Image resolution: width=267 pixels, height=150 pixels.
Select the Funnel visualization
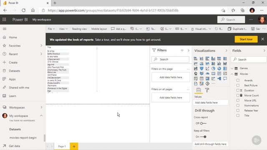(x=202, y=68)
